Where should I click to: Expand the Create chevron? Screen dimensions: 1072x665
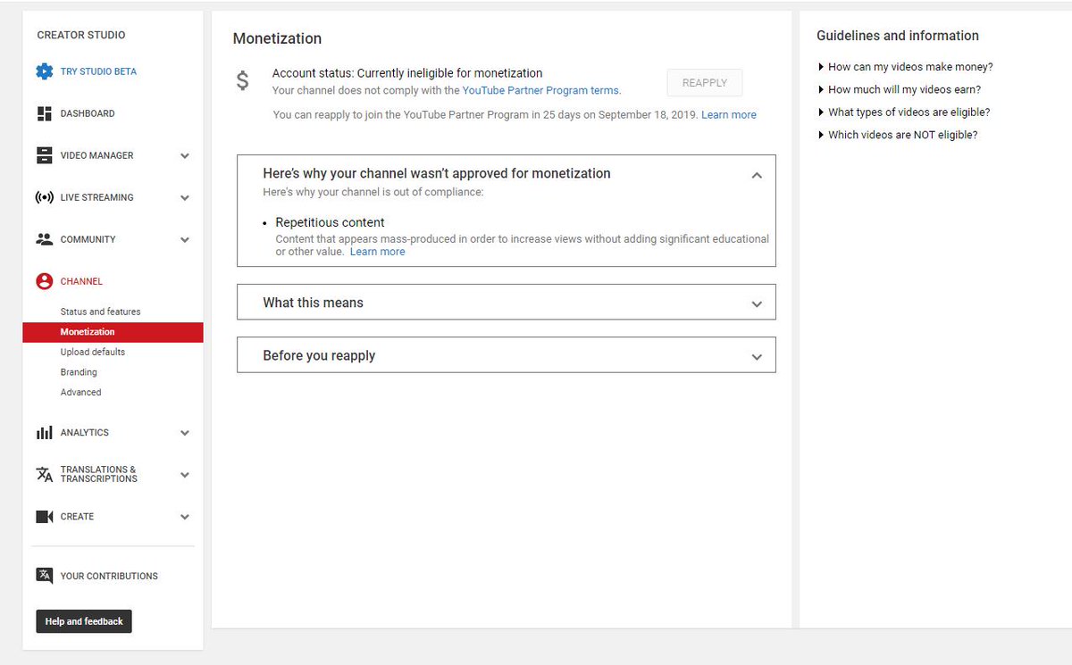pyautogui.click(x=185, y=517)
